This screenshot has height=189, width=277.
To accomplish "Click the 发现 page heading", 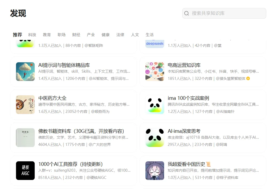I will (x=18, y=13).
